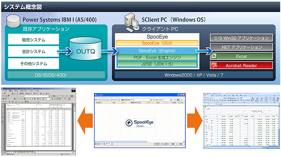Click the 更新 refresh button in SpoolEye
The height and width of the screenshot is (157, 281).
178,100
